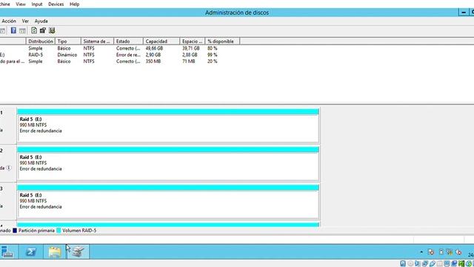Open the VirtualBox View menu
474x267 pixels.
pos(21,4)
